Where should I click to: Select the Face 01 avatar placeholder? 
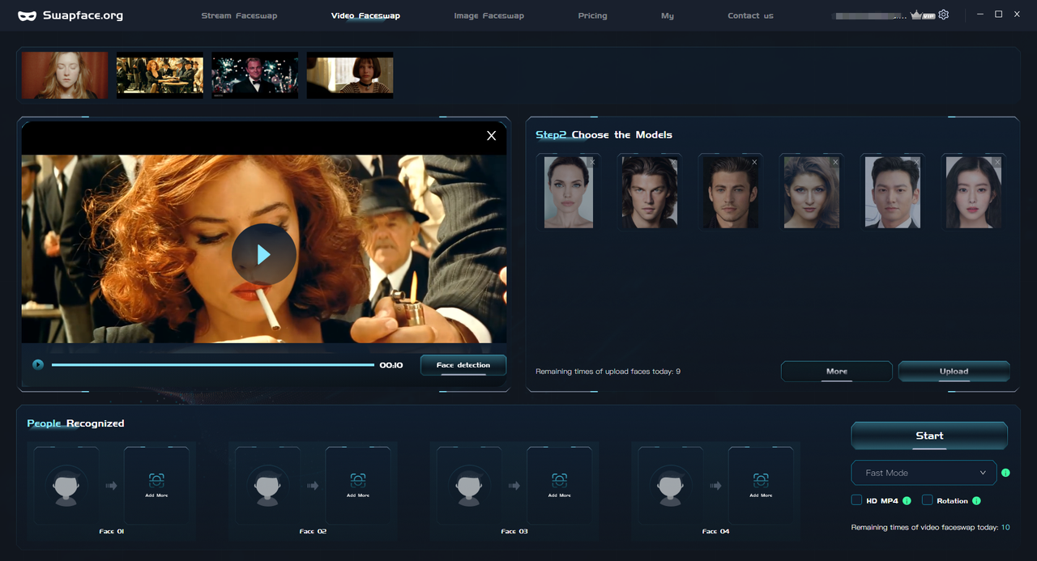(66, 485)
